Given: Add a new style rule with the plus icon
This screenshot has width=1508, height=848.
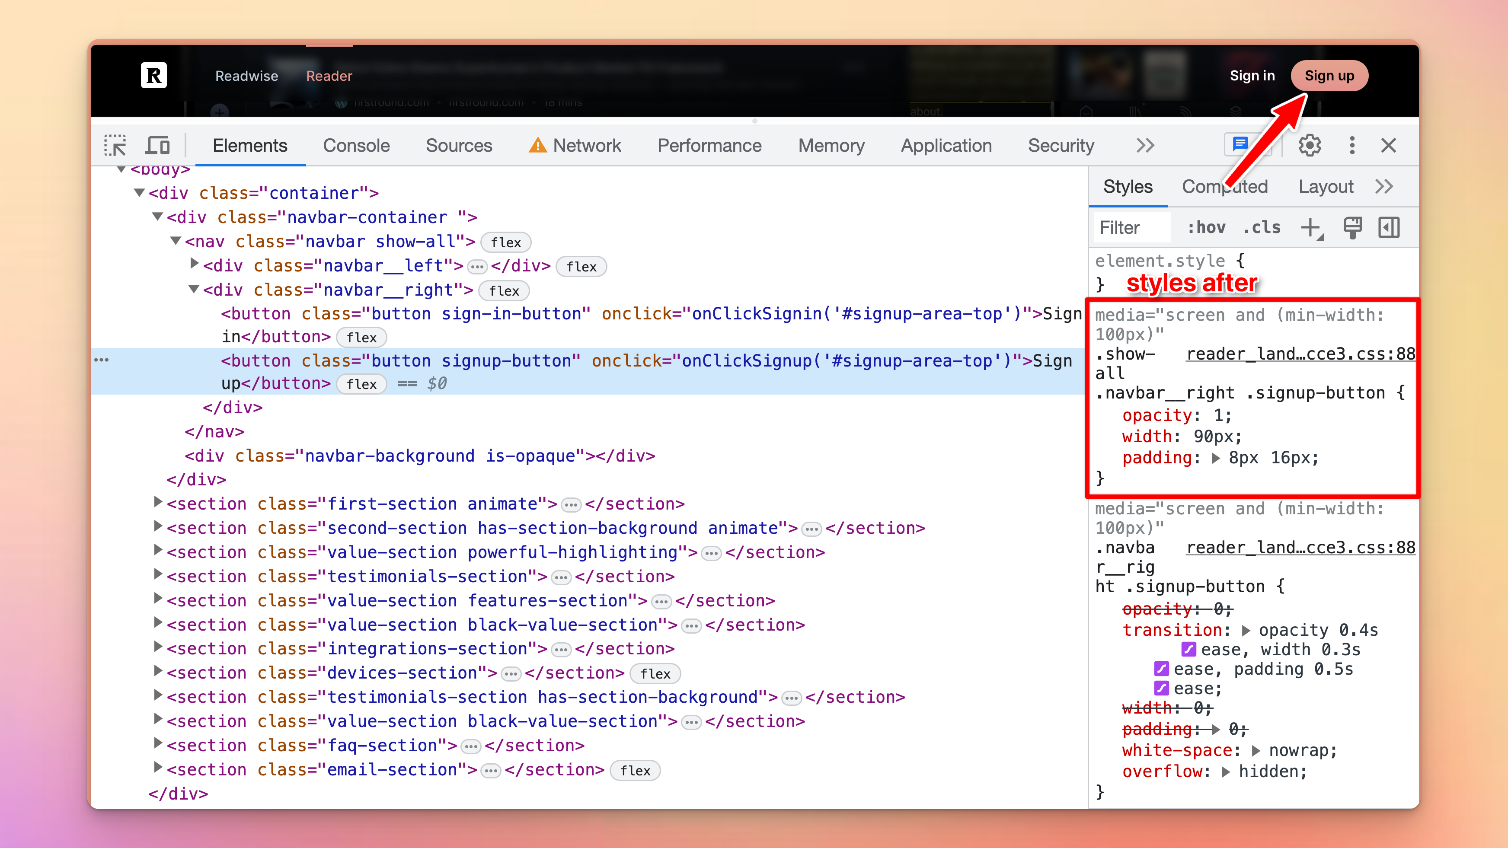Looking at the screenshot, I should (x=1311, y=228).
